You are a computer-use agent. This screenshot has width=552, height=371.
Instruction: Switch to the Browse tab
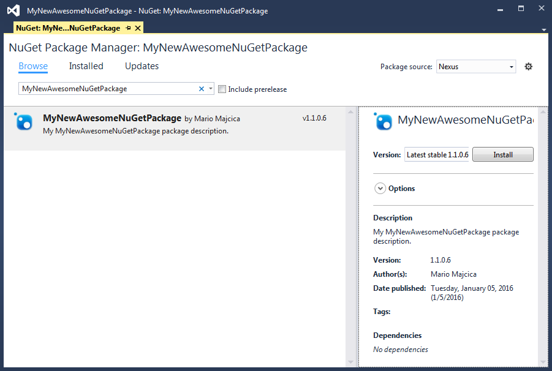tap(33, 66)
